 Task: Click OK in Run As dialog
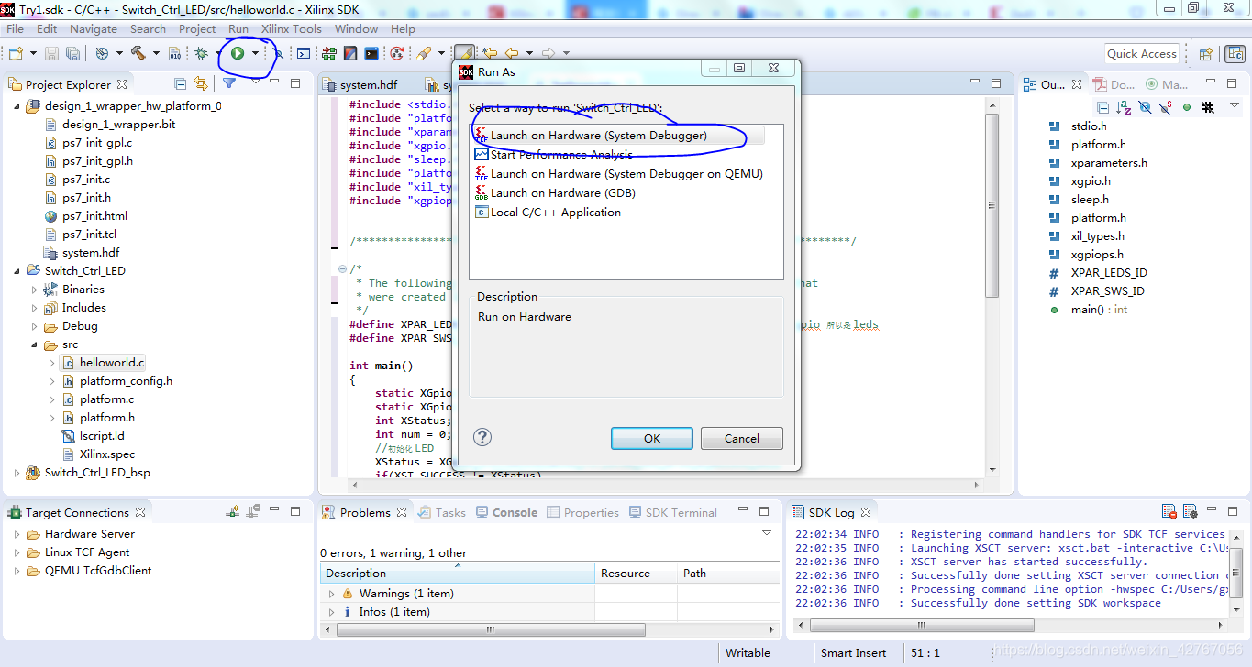click(652, 438)
